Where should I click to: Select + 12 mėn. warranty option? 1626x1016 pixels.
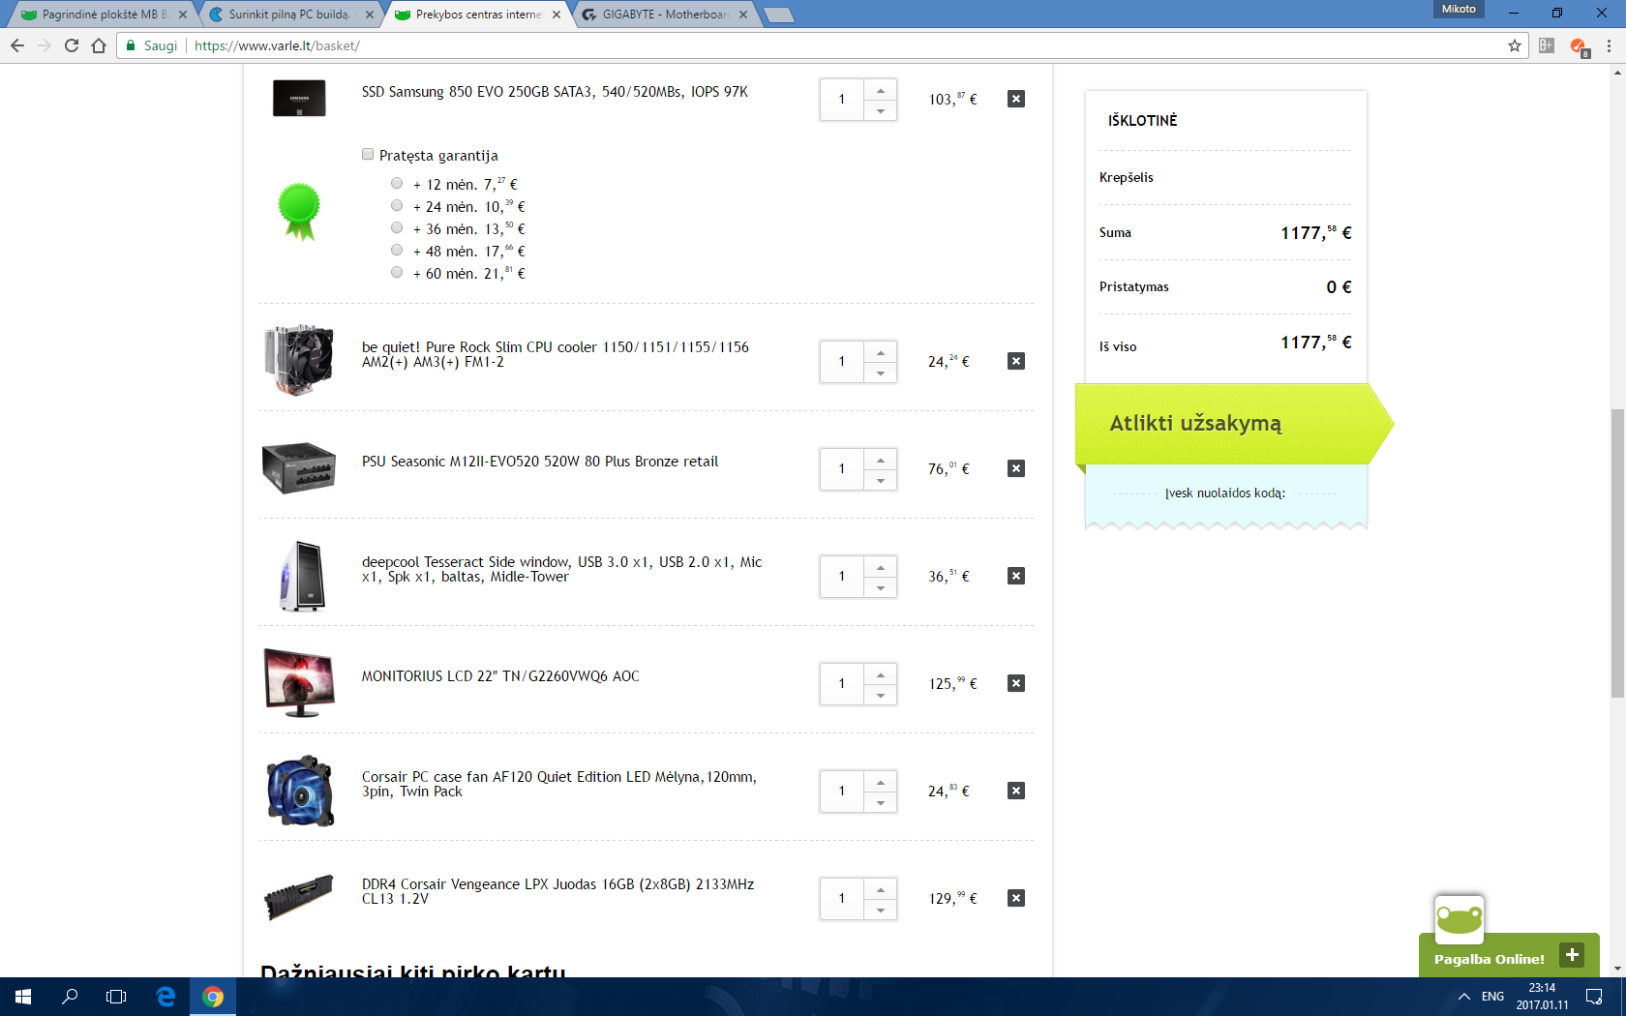click(x=397, y=183)
